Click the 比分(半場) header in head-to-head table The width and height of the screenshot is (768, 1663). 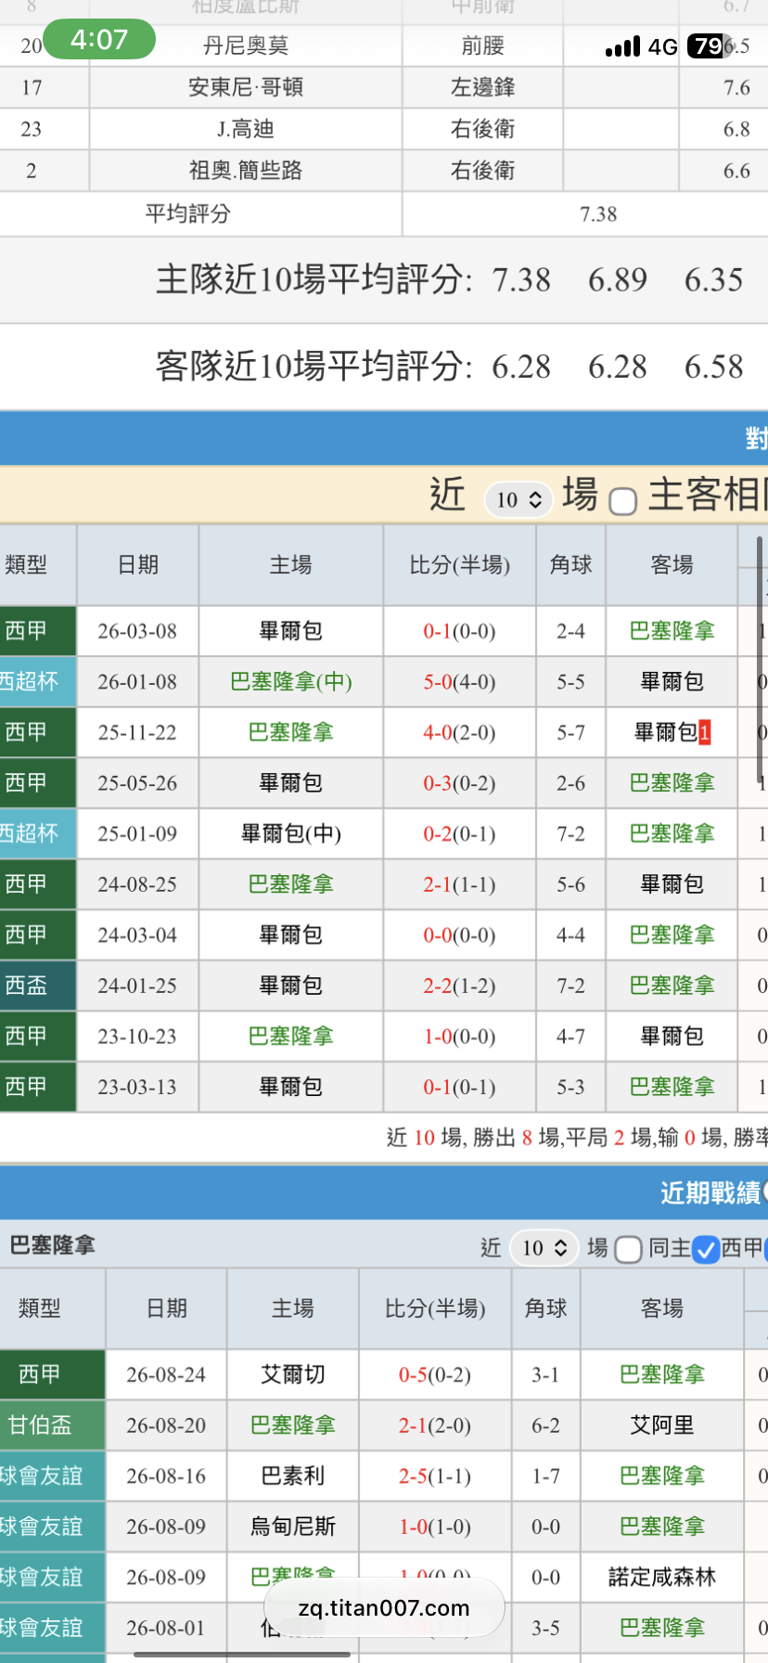click(x=460, y=564)
